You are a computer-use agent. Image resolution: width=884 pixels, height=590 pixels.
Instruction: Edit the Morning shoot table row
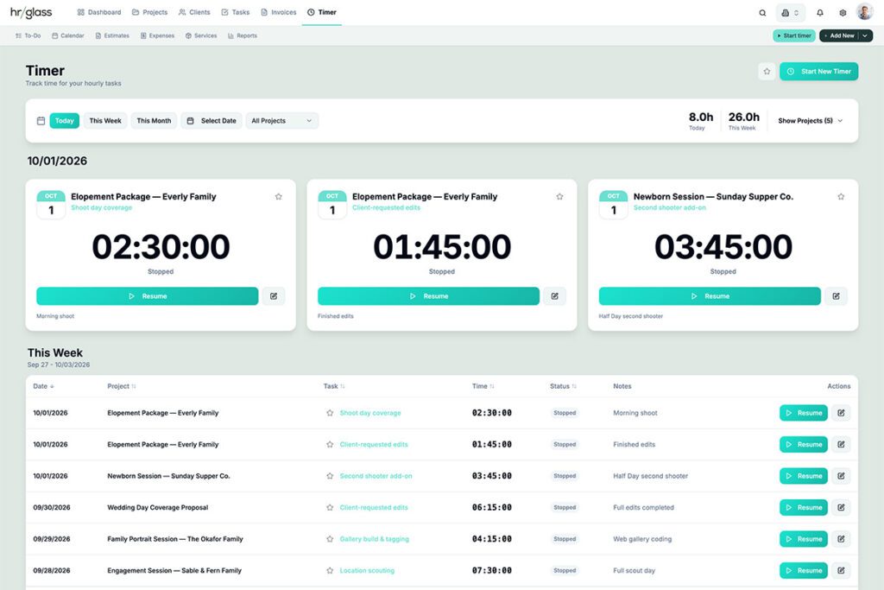pyautogui.click(x=841, y=413)
